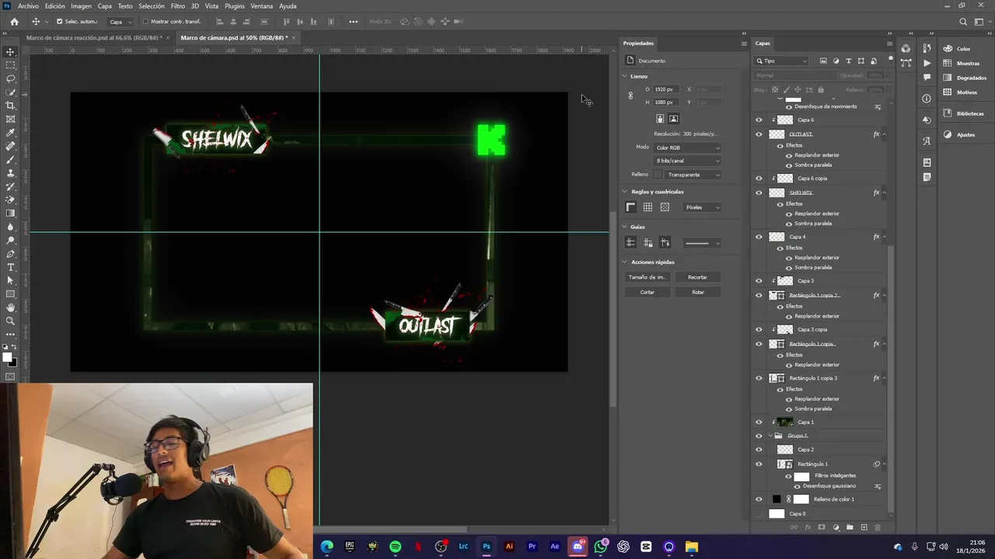Toggle Mostrar contr. transf. checkbox
Screen dimensions: 995x559
point(145,22)
